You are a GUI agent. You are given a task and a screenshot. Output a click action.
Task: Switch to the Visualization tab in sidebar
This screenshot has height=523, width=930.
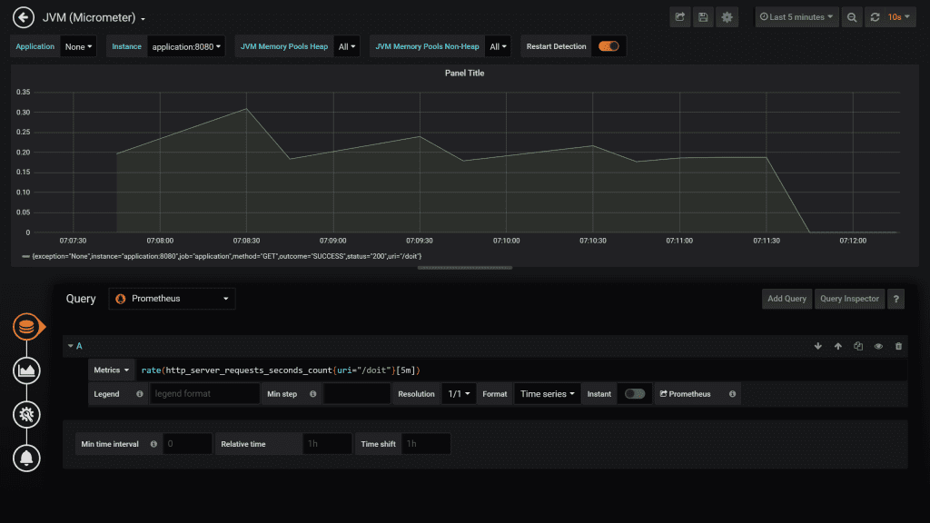coord(26,370)
